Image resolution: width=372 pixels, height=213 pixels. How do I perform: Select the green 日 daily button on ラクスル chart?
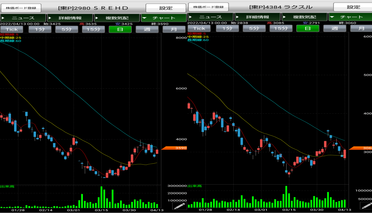point(308,28)
